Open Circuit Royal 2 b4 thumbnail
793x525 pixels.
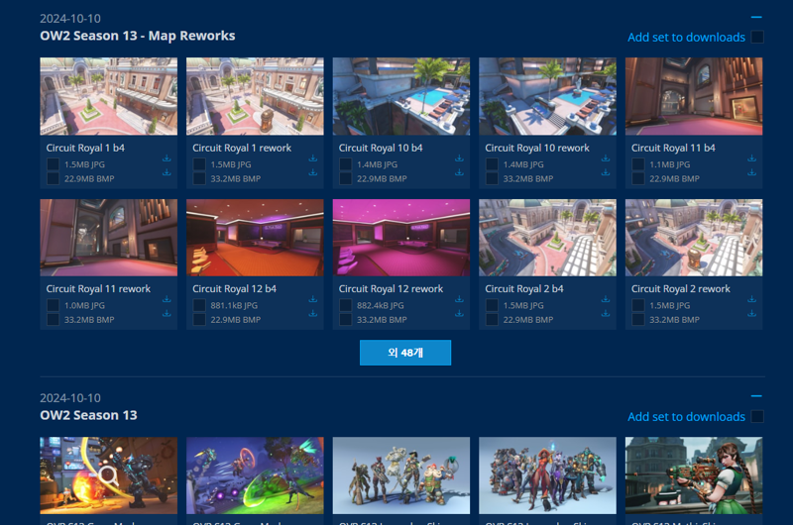548,238
